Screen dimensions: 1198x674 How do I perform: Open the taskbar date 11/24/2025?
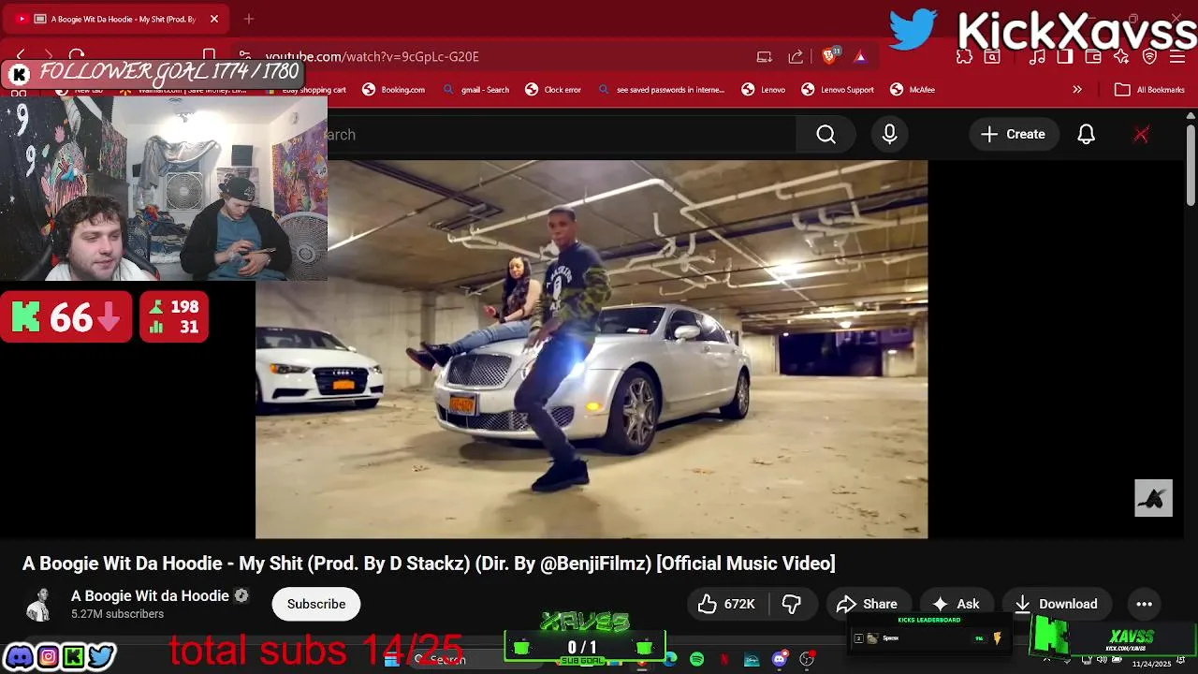[x=1151, y=663]
